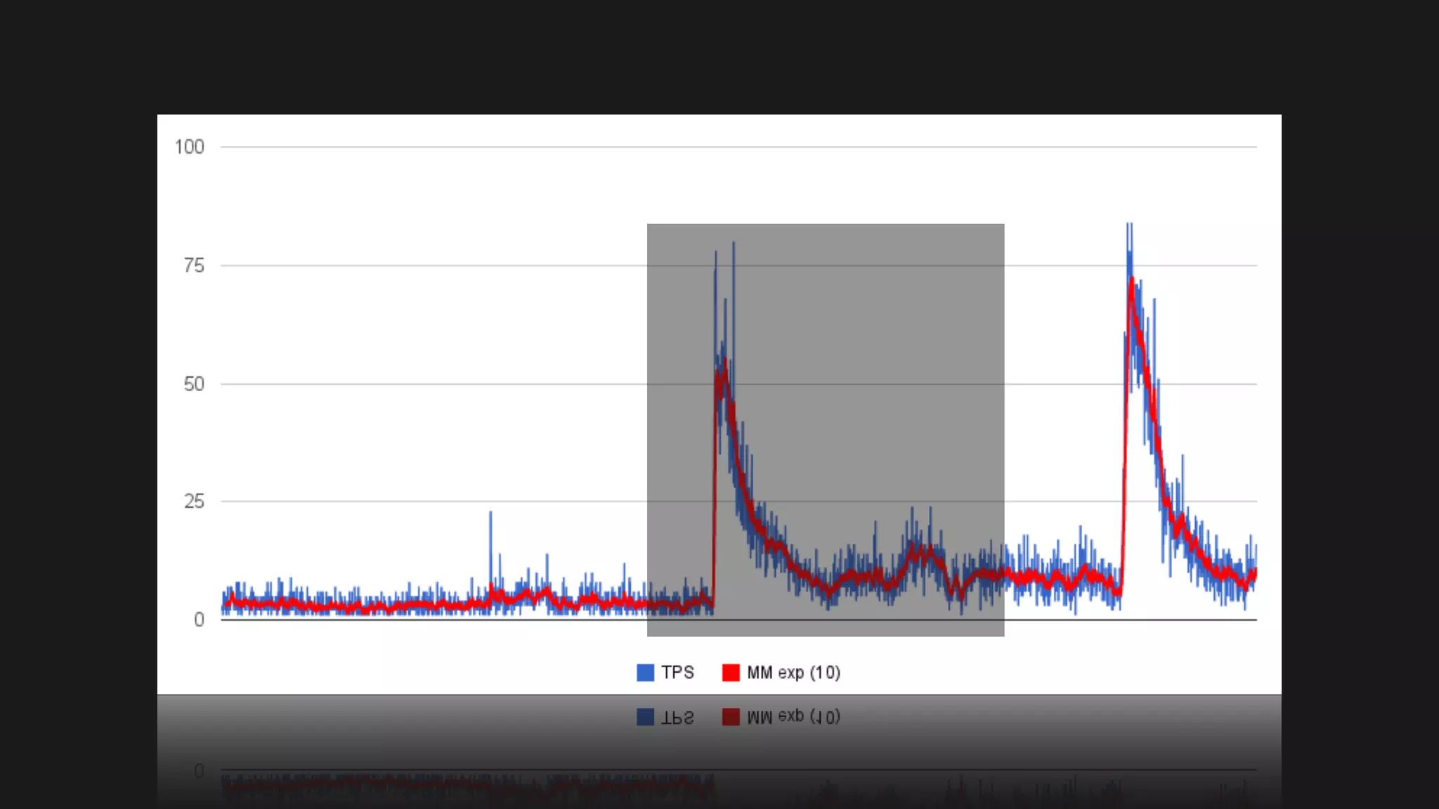Click the 100 y-axis label
Image resolution: width=1439 pixels, height=809 pixels.
pos(189,147)
